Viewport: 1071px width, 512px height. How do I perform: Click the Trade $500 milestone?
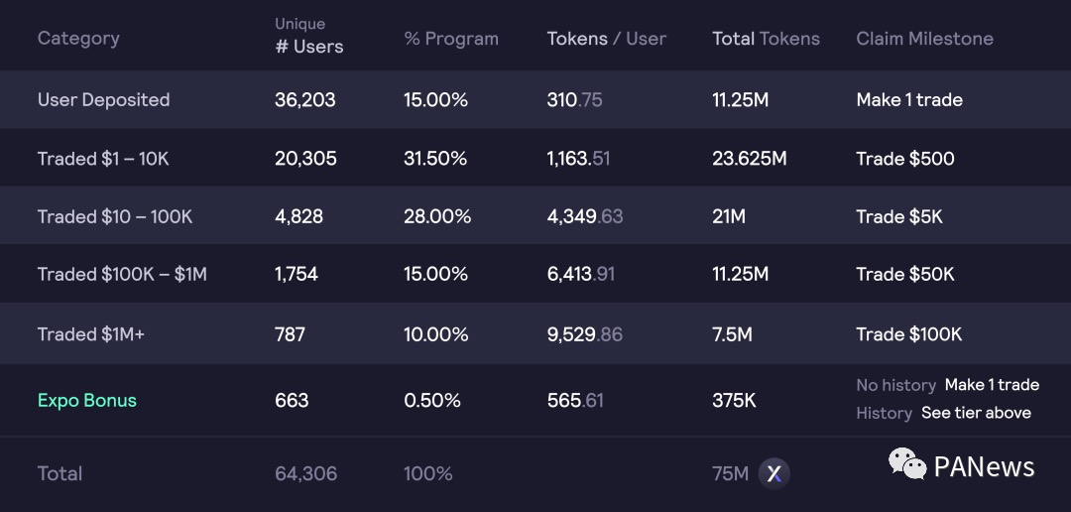[905, 159]
